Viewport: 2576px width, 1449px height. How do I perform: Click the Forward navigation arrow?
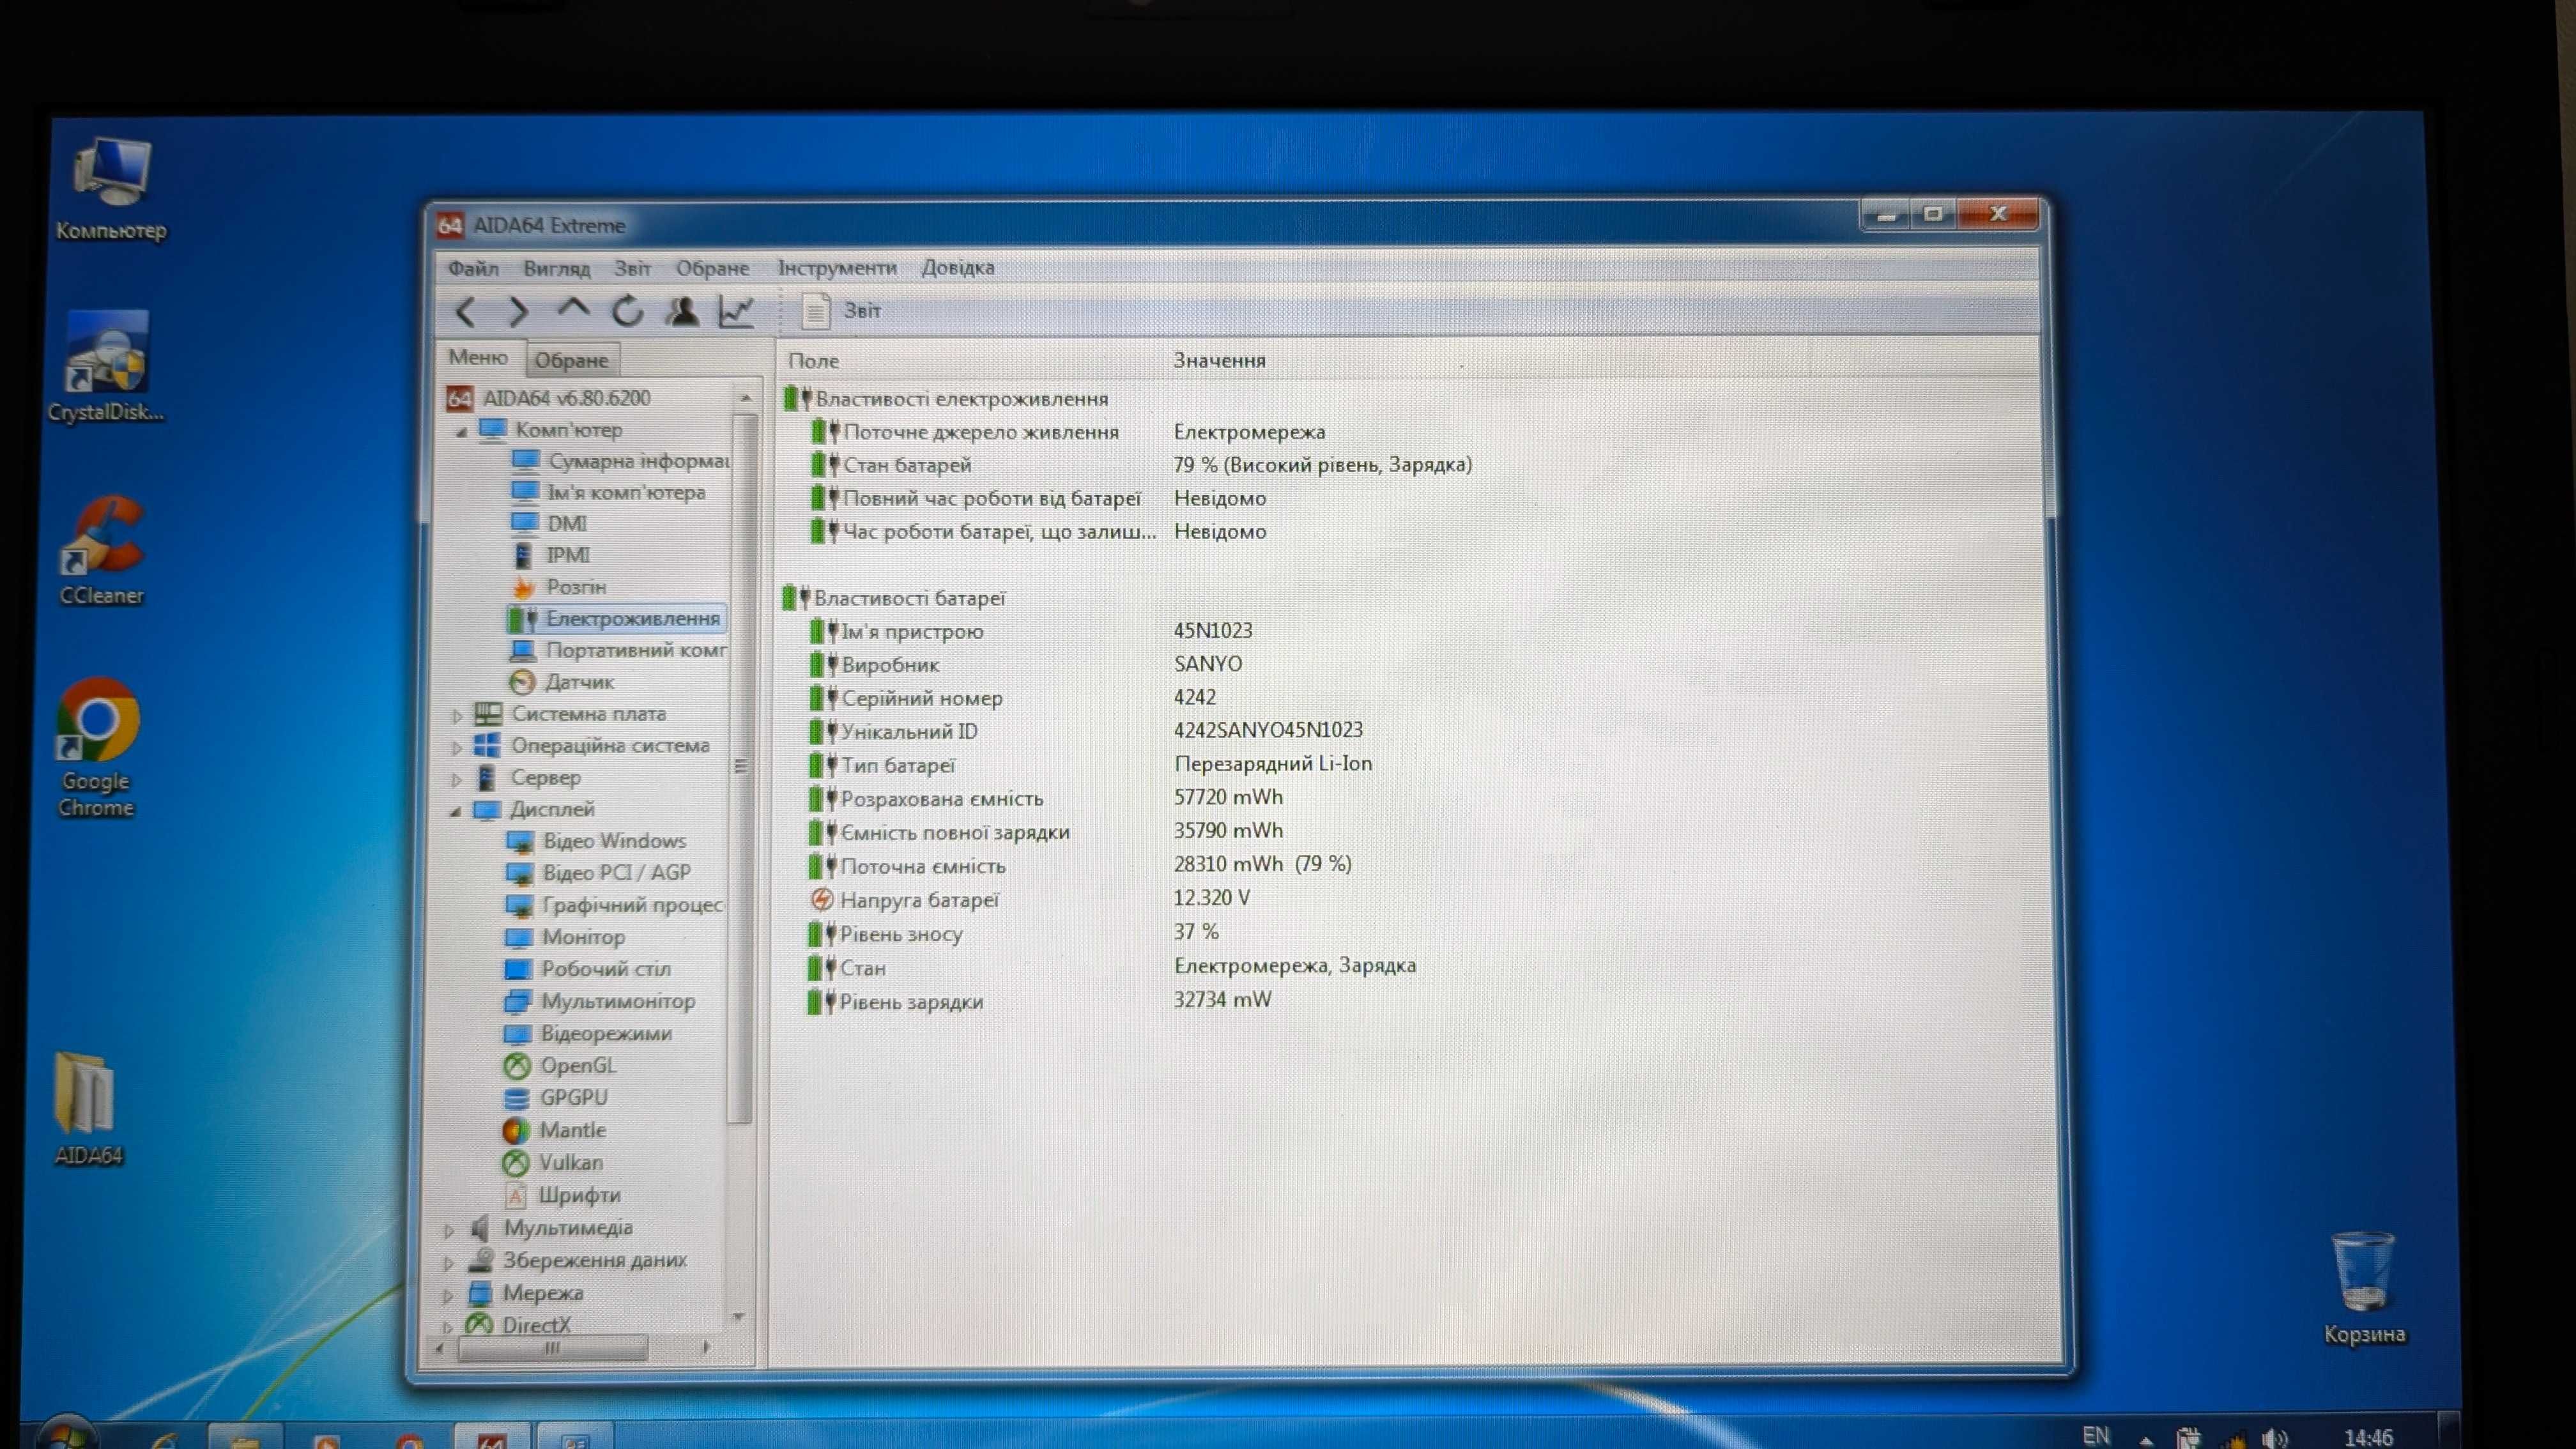pyautogui.click(x=518, y=312)
